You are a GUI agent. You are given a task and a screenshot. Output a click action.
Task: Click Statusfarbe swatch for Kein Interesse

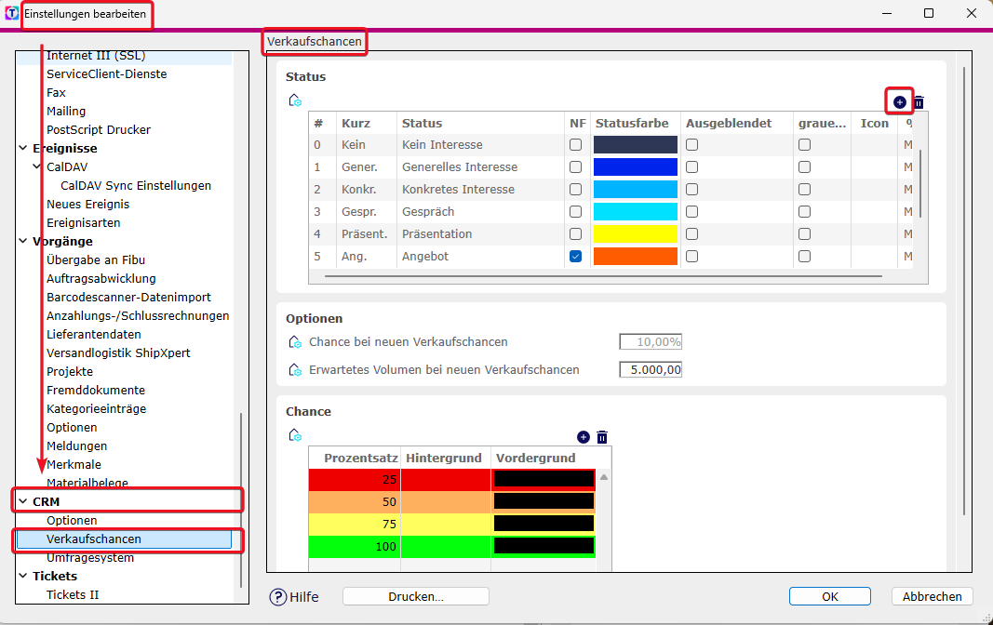pyautogui.click(x=636, y=145)
